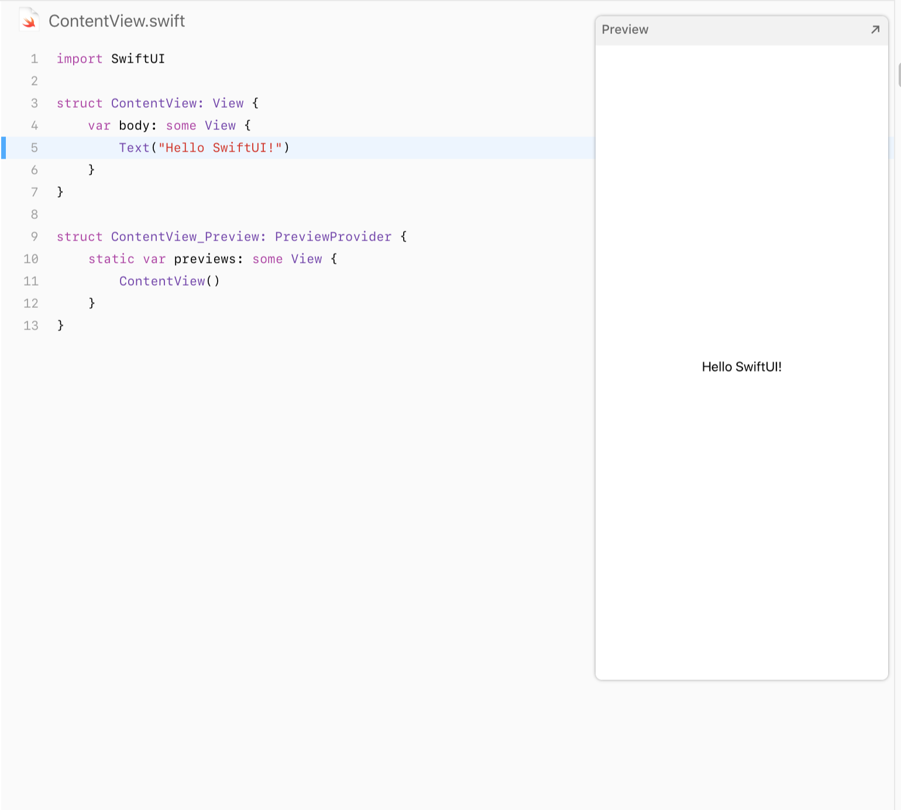Click 'static var previews: some View {' line
The width and height of the screenshot is (901, 810).
[213, 259]
